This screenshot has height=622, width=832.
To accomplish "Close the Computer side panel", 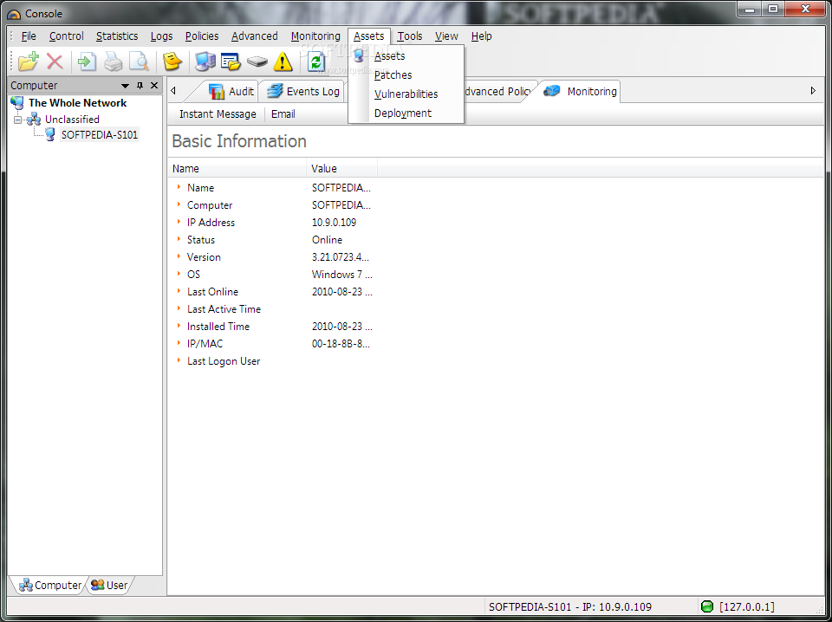I will click(x=154, y=86).
